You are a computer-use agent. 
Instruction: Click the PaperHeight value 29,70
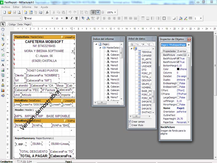pos(180,119)
